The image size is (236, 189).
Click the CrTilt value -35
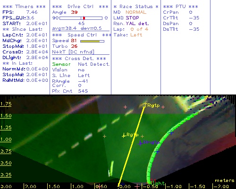(x=194, y=18)
